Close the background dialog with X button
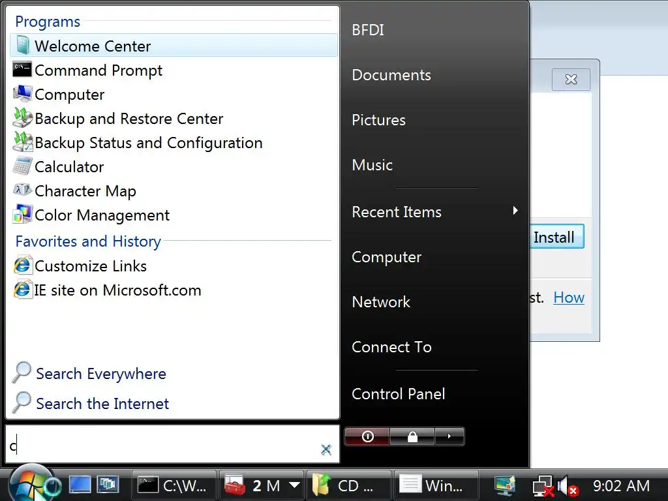 [x=571, y=79]
